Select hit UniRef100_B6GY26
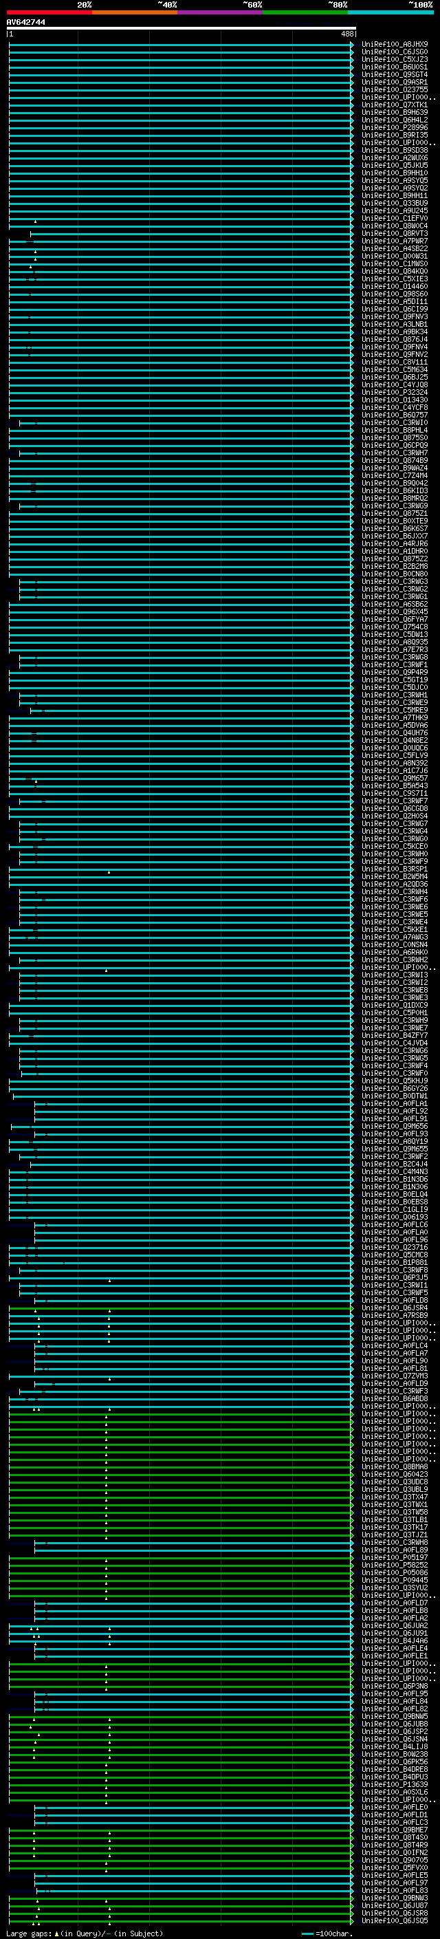This screenshot has width=440, height=1939. tap(395, 1088)
